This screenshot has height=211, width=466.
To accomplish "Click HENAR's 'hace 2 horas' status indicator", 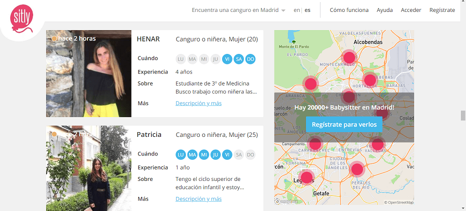I will click(74, 38).
